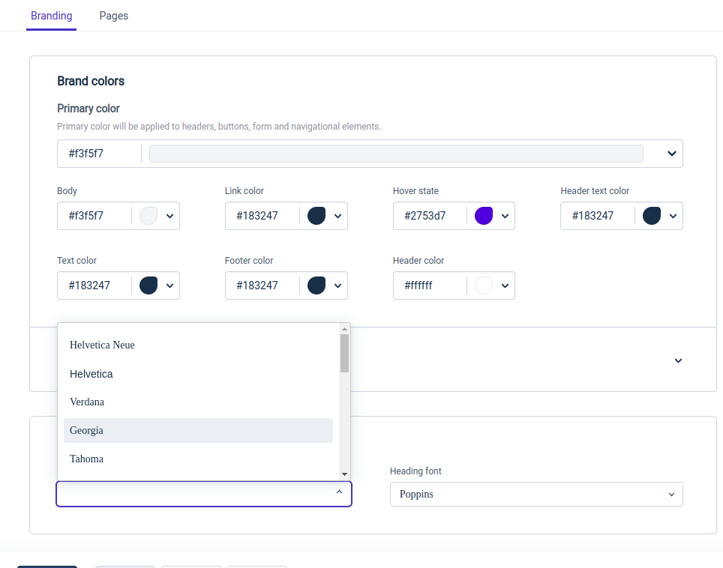This screenshot has height=568, width=723.
Task: Collapse the open font dropdown with caret
Action: (x=339, y=492)
